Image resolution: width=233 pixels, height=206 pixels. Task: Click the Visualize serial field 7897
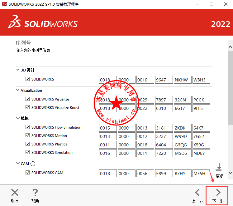(164, 100)
